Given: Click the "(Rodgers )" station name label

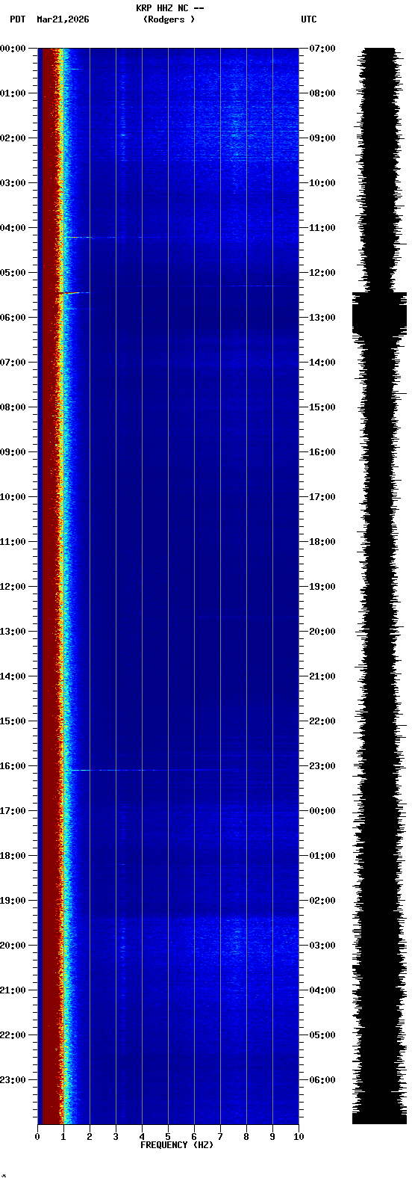Looking at the screenshot, I should [169, 19].
